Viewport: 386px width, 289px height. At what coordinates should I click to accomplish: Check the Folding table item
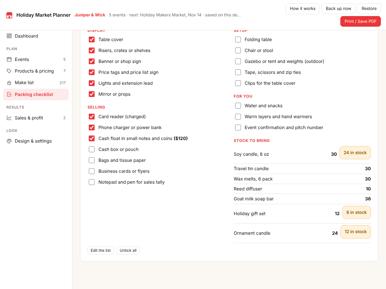point(238,39)
